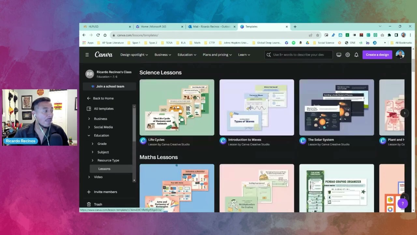This screenshot has height=235, width=417.
Task: Click Back to Home link
Action: [103, 98]
